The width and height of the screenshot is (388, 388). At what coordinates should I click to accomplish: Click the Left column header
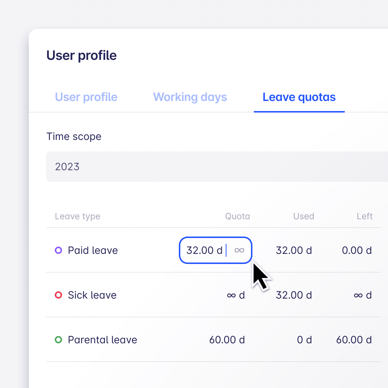coord(365,216)
